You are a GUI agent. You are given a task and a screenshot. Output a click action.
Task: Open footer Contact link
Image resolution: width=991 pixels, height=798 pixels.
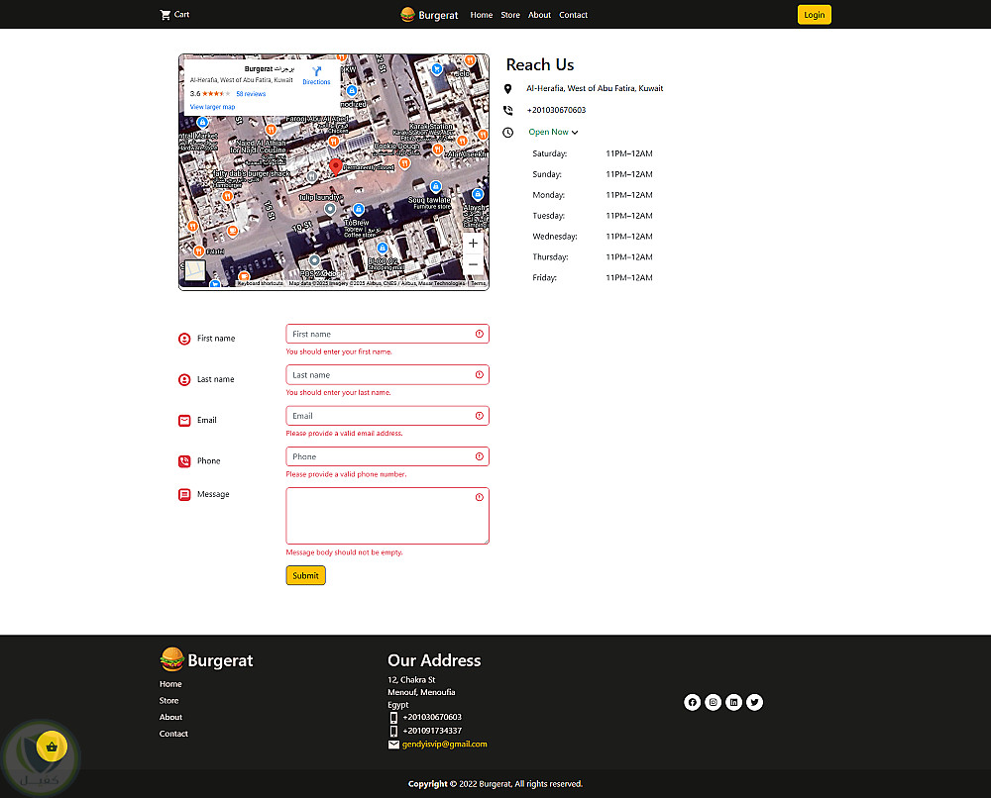pos(173,734)
